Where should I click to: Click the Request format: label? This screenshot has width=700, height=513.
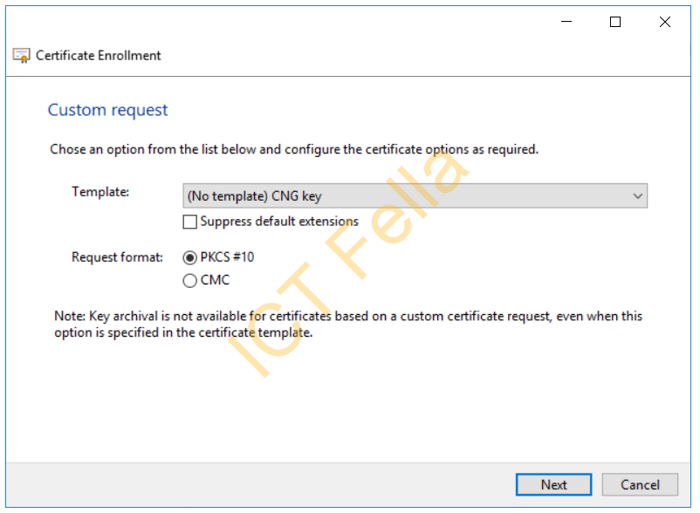click(x=118, y=257)
